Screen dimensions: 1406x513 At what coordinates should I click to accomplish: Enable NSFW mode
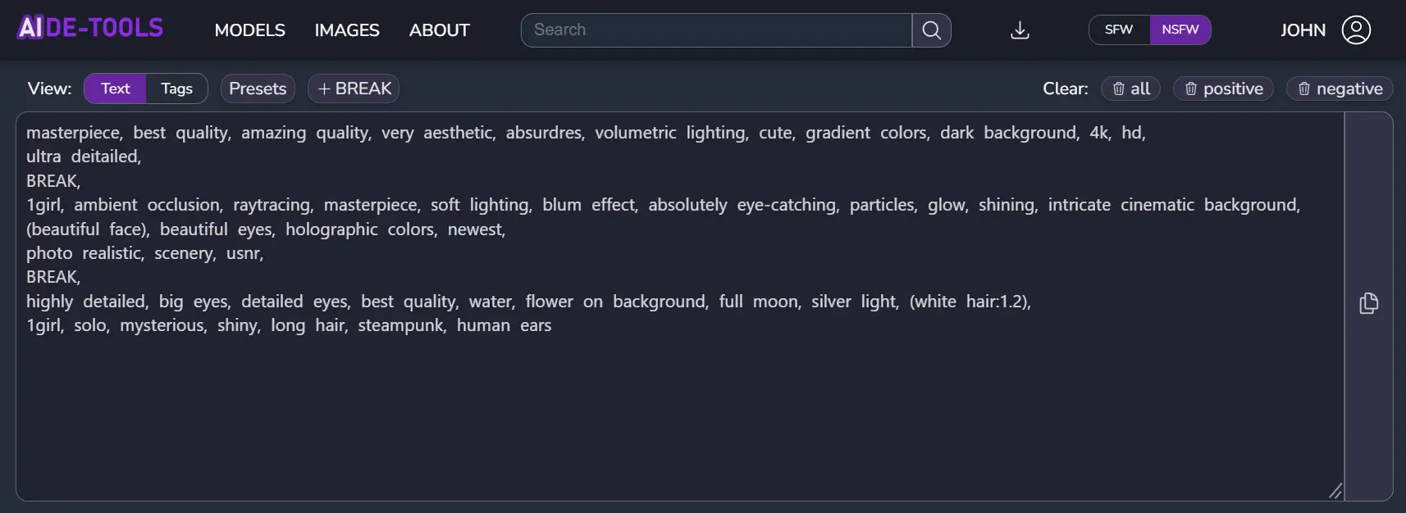tap(1180, 30)
